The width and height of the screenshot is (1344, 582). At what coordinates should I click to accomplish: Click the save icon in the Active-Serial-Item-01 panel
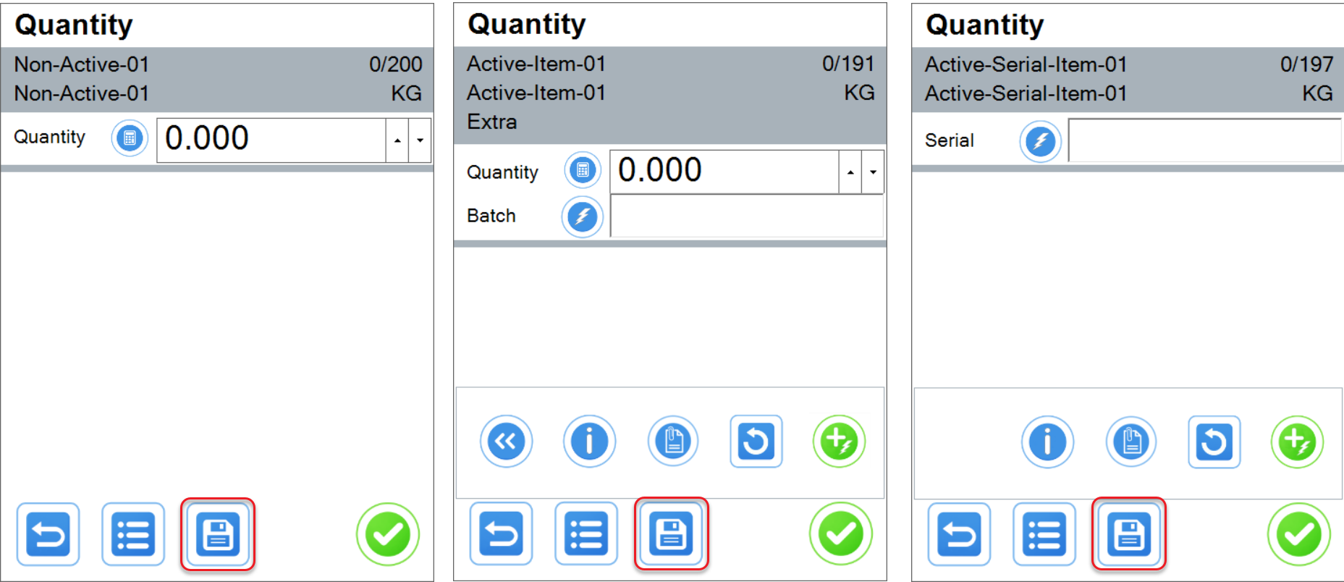1128,535
